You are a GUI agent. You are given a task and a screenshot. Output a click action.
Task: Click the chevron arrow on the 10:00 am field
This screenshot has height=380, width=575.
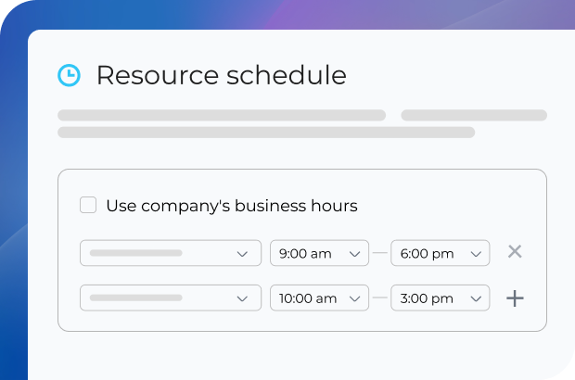pyautogui.click(x=354, y=298)
